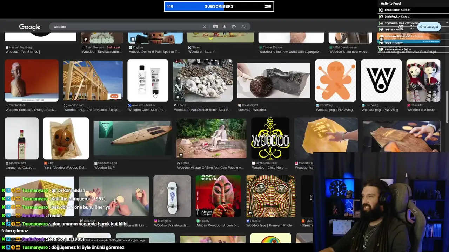Open Colossal laser-cut wood animation image

pos(114,196)
